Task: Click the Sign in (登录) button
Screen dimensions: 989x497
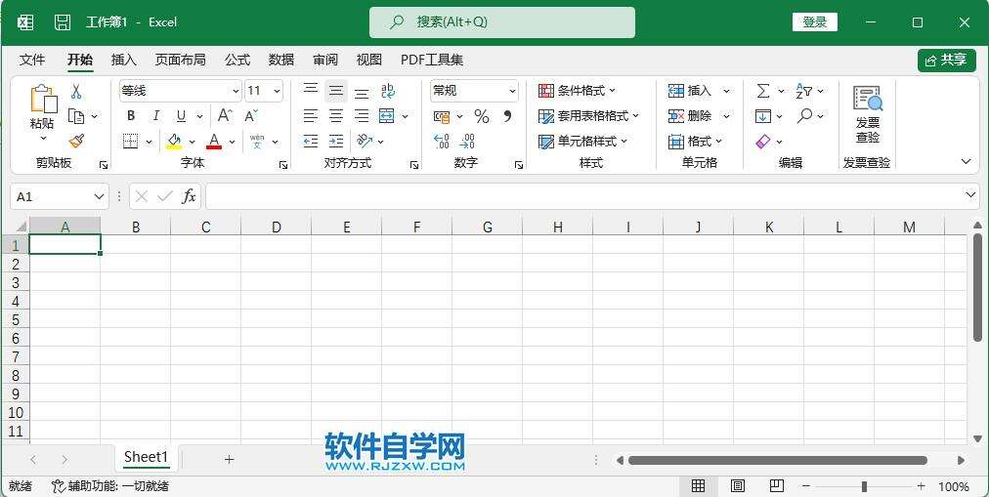Action: click(x=815, y=21)
